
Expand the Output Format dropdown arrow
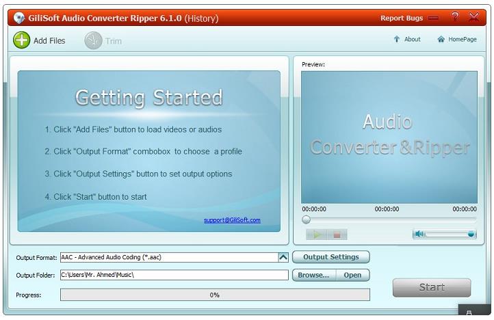click(x=283, y=257)
